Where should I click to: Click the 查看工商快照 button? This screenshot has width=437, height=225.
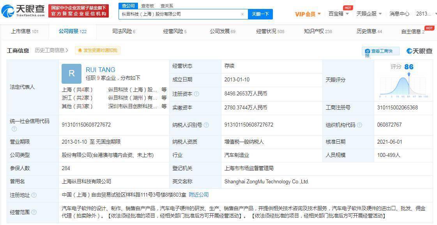pos(380,51)
